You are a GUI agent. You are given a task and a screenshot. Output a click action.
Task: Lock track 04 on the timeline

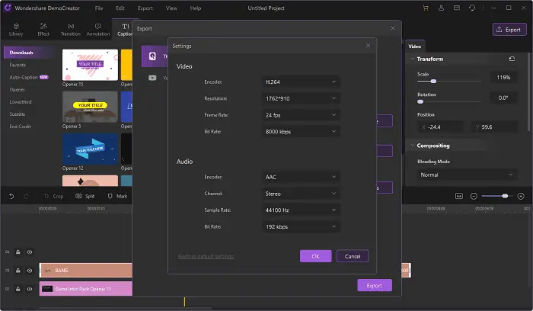pyautogui.click(x=18, y=252)
